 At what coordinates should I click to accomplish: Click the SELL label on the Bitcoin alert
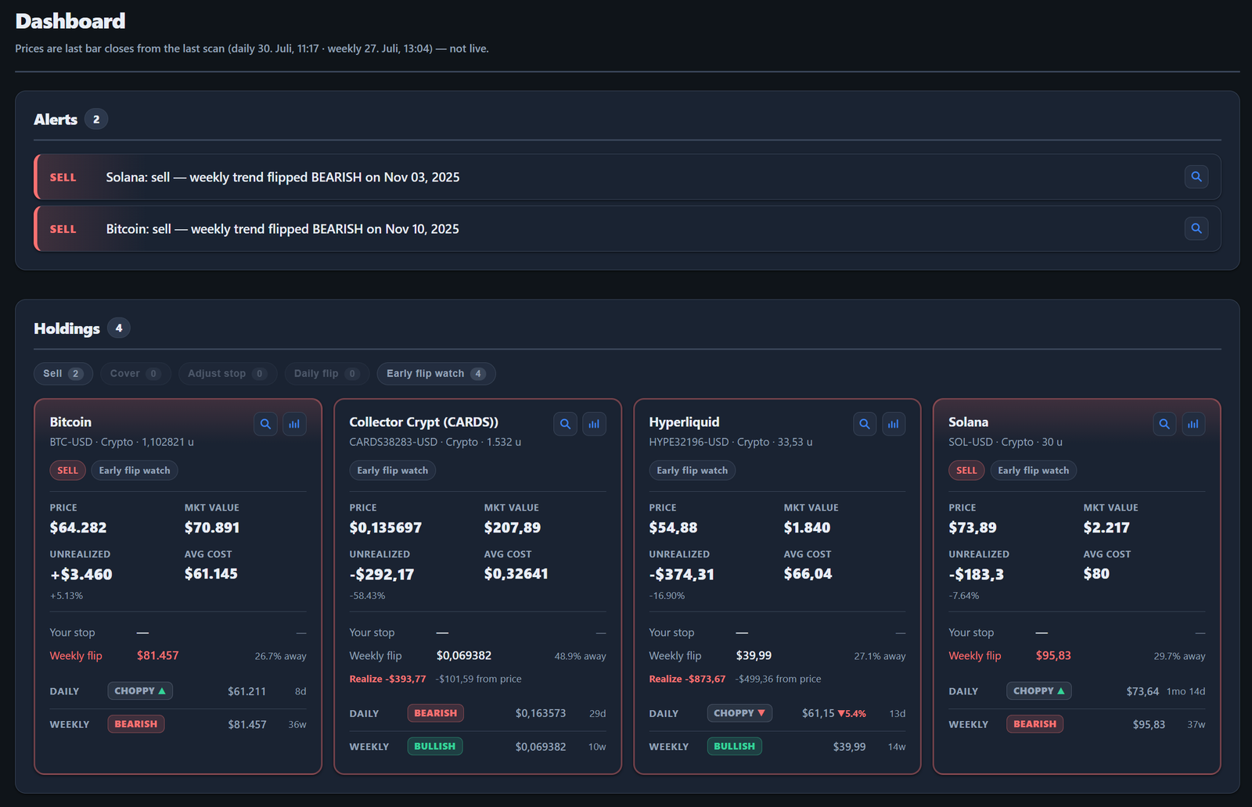coord(63,229)
